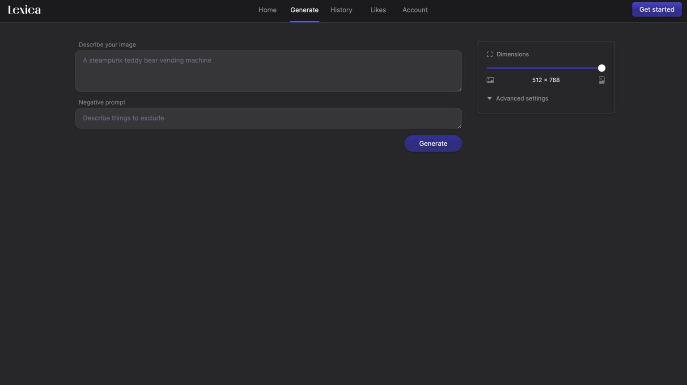This screenshot has width=687, height=385.
Task: Click the middle of the Dimensions slider track
Action: pos(544,68)
